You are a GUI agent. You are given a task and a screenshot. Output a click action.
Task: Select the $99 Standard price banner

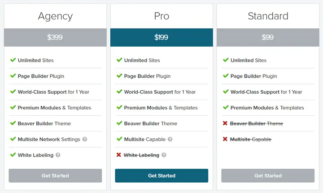point(268,37)
